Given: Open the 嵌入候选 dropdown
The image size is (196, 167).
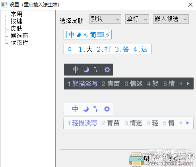Looking at the screenshot, I should (x=171, y=19).
